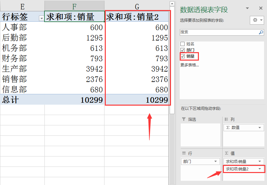The height and width of the screenshot is (185, 267).
Task: Click the vertical scrollbar thumb
Action: (172, 60)
